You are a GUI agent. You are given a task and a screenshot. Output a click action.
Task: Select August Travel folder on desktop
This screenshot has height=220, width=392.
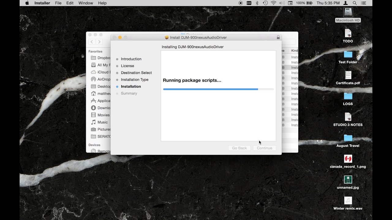pos(348,141)
